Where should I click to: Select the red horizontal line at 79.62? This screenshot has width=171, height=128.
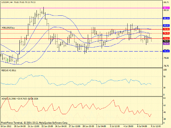(81, 38)
